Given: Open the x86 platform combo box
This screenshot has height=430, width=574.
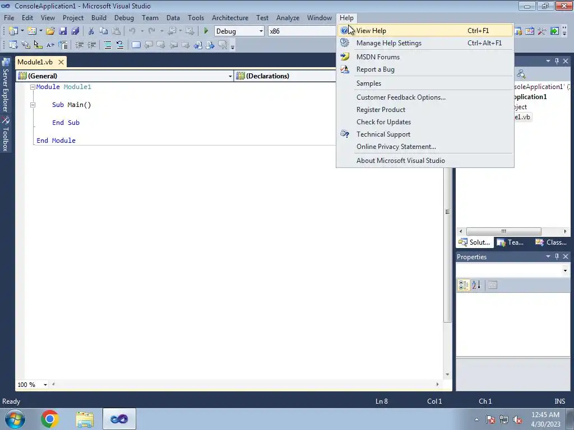Looking at the screenshot, I should click(x=302, y=31).
